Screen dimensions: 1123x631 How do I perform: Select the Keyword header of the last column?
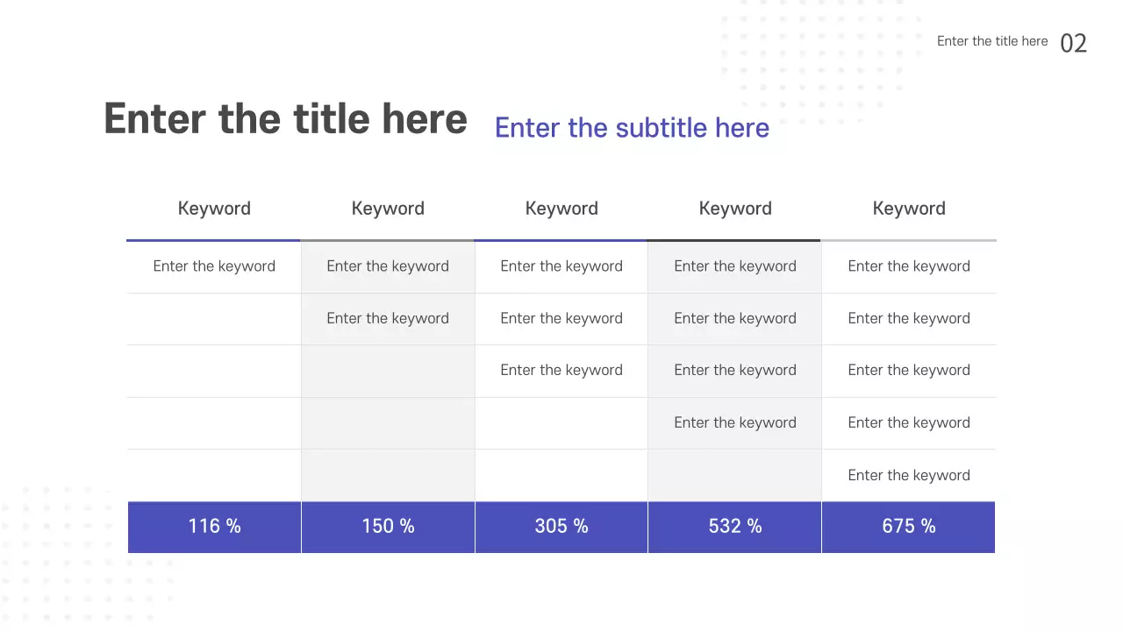click(x=909, y=209)
